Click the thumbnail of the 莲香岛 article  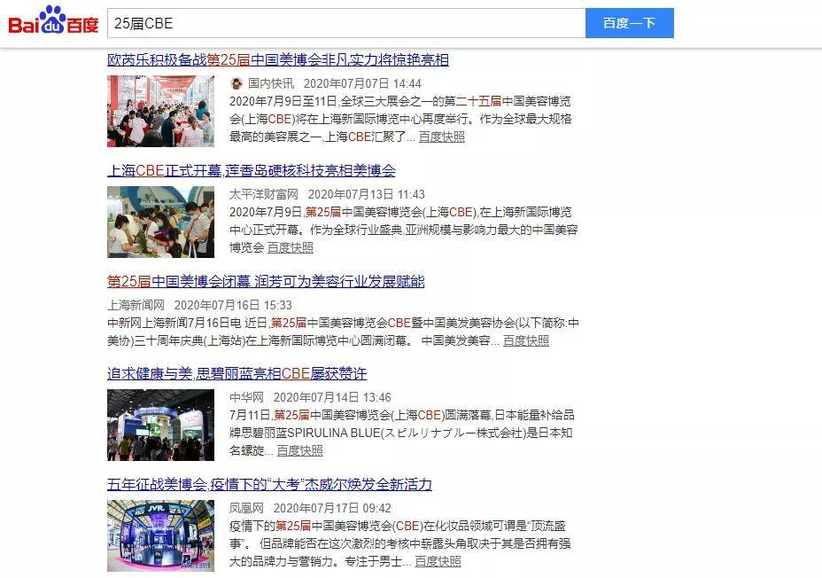coord(160,222)
